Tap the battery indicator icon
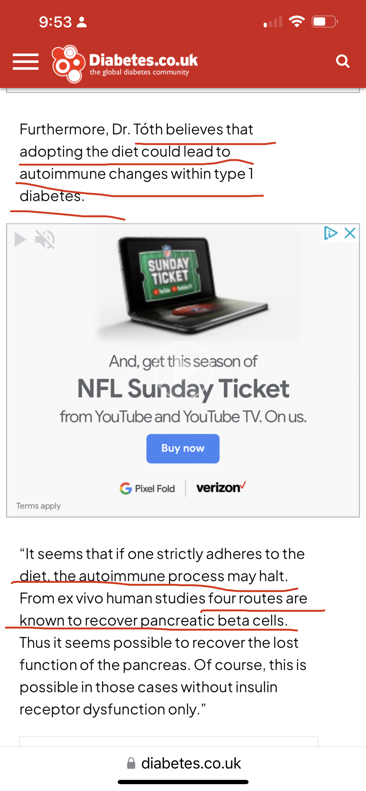Viewport: 366px width, 791px height. point(325,22)
